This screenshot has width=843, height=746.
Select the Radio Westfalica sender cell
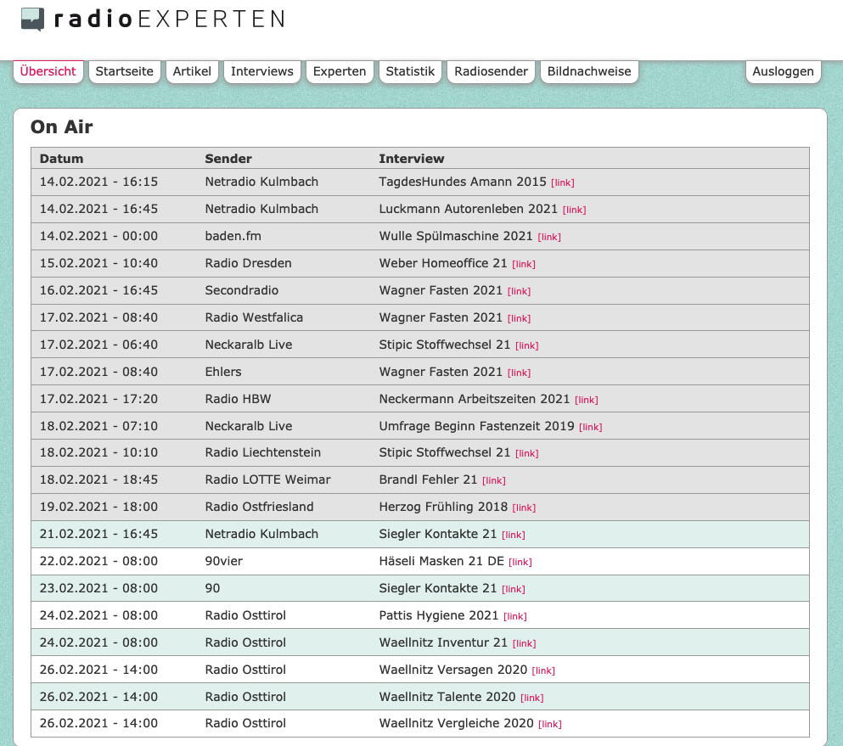(x=254, y=317)
